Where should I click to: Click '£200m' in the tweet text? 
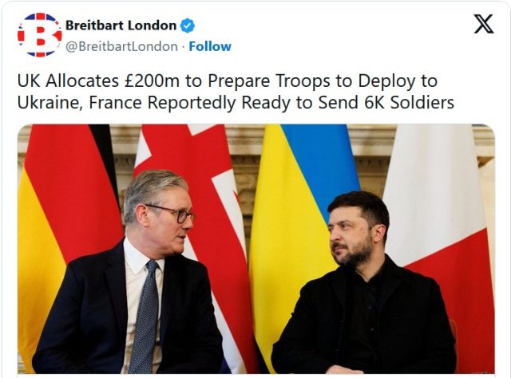(x=152, y=81)
